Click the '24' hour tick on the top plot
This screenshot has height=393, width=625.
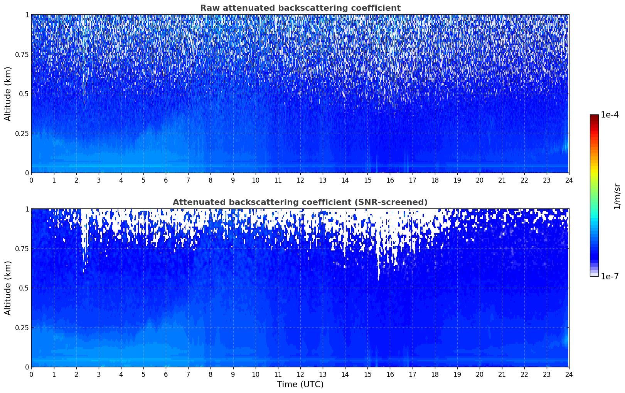[569, 180]
